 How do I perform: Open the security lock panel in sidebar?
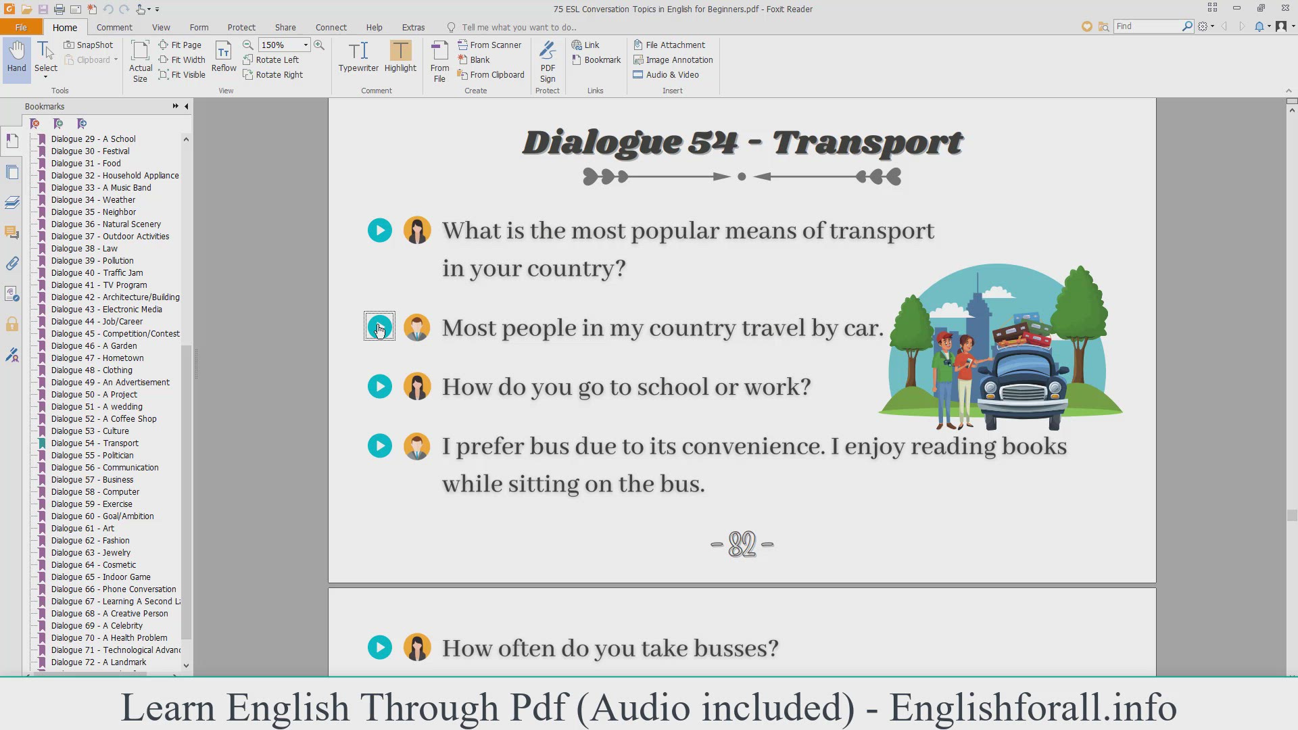(x=12, y=324)
